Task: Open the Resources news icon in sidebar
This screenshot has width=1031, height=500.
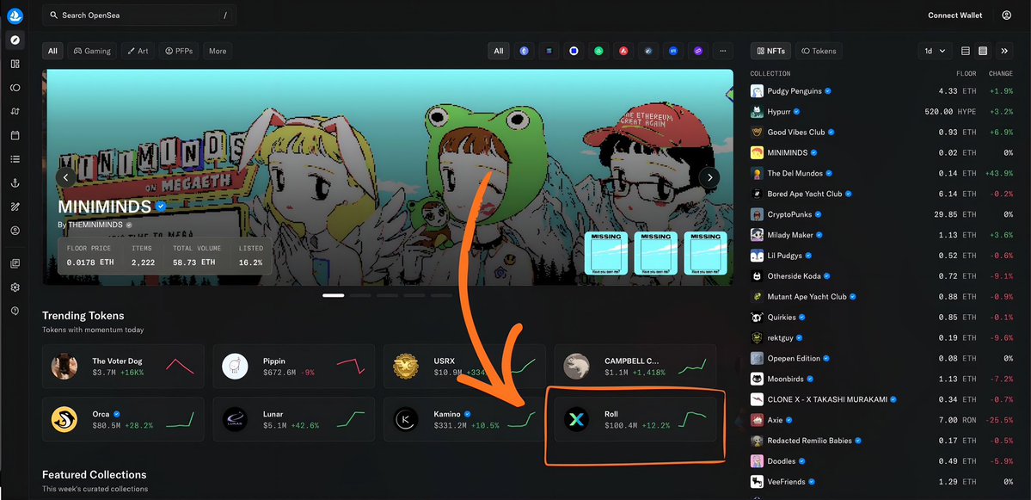Action: [x=15, y=263]
